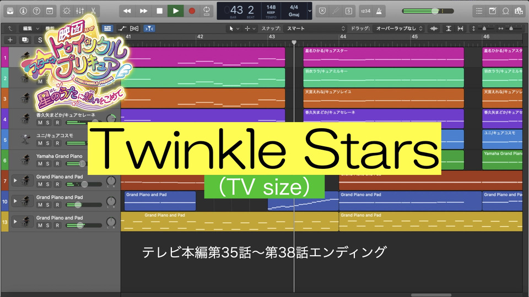Image resolution: width=529 pixels, height=297 pixels.
Task: Adjust track 7 volume fader
Action: [84, 184]
